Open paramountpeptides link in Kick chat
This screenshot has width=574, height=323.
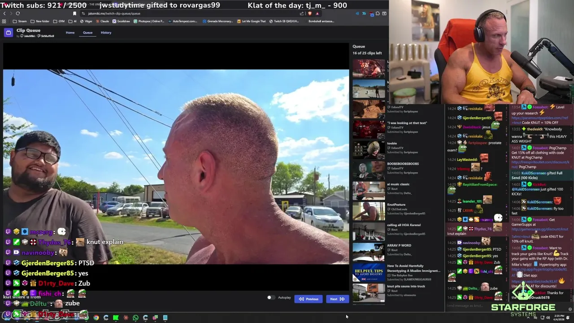tap(540, 120)
